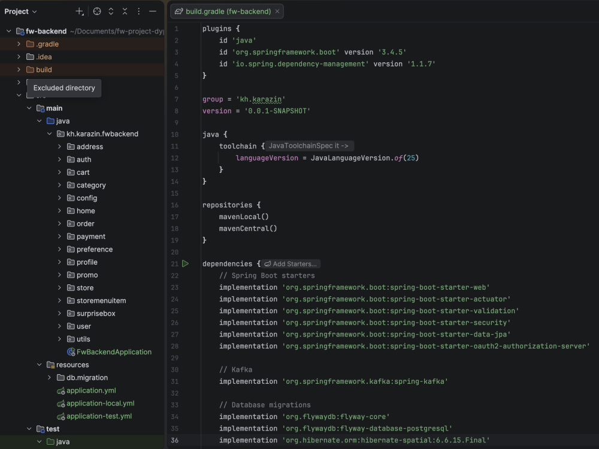Expand the .idea folder
599x449 pixels.
pos(19,56)
